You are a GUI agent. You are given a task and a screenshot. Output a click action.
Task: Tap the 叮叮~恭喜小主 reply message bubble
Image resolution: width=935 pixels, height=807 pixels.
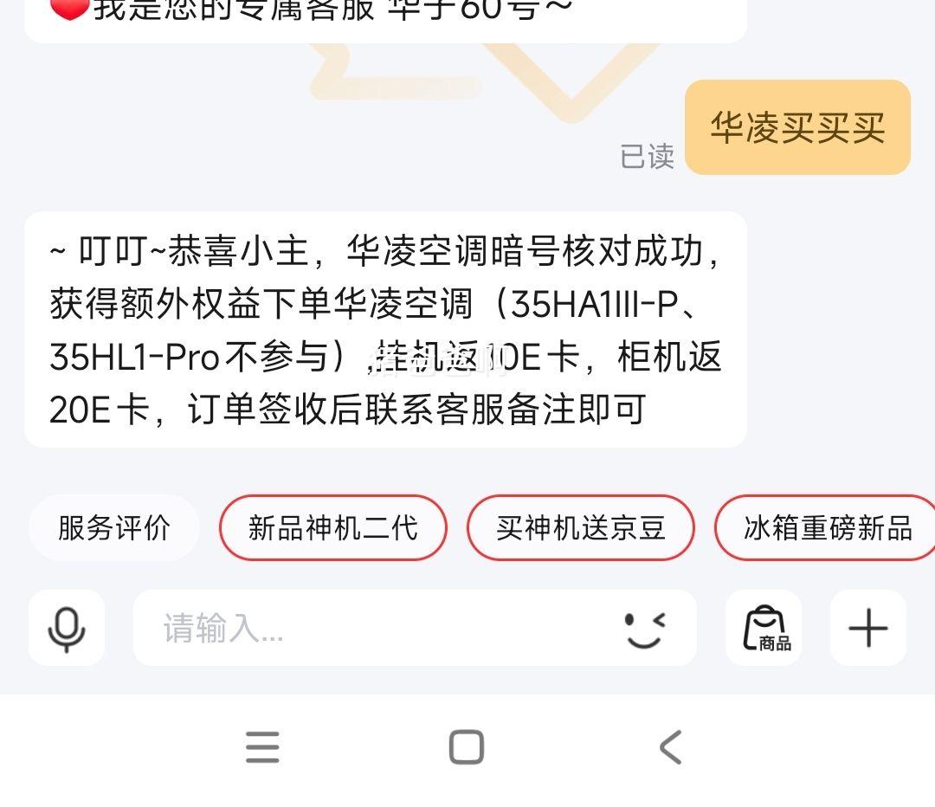click(385, 329)
